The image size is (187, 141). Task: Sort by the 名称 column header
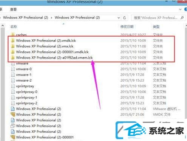point(14,26)
